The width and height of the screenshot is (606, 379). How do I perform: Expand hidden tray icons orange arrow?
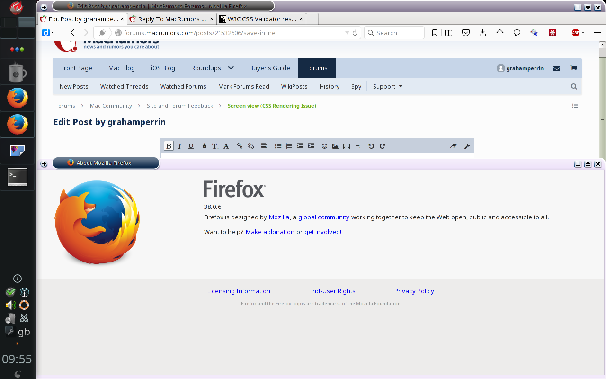[x=18, y=343]
